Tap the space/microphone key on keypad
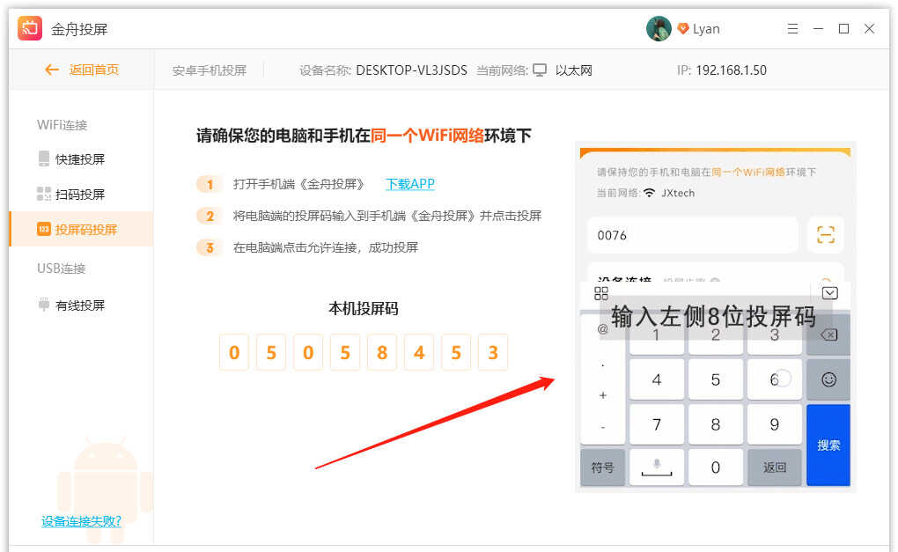This screenshot has height=552, width=898. [x=657, y=467]
